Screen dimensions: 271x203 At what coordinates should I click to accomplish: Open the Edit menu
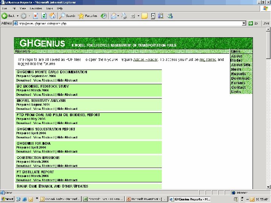pyautogui.click(x=14, y=8)
